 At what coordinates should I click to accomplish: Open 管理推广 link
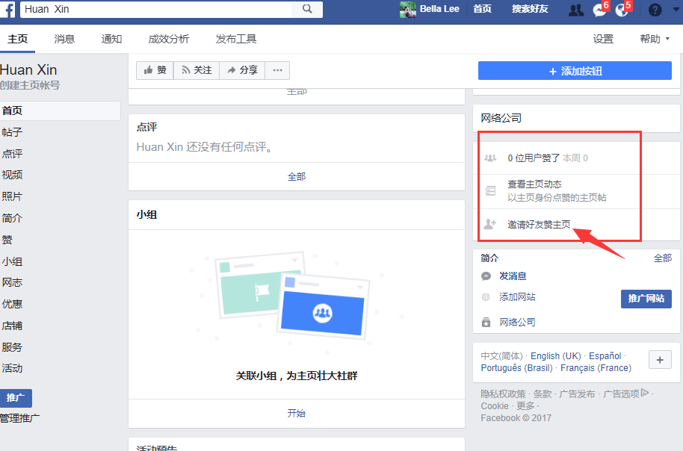click(20, 418)
